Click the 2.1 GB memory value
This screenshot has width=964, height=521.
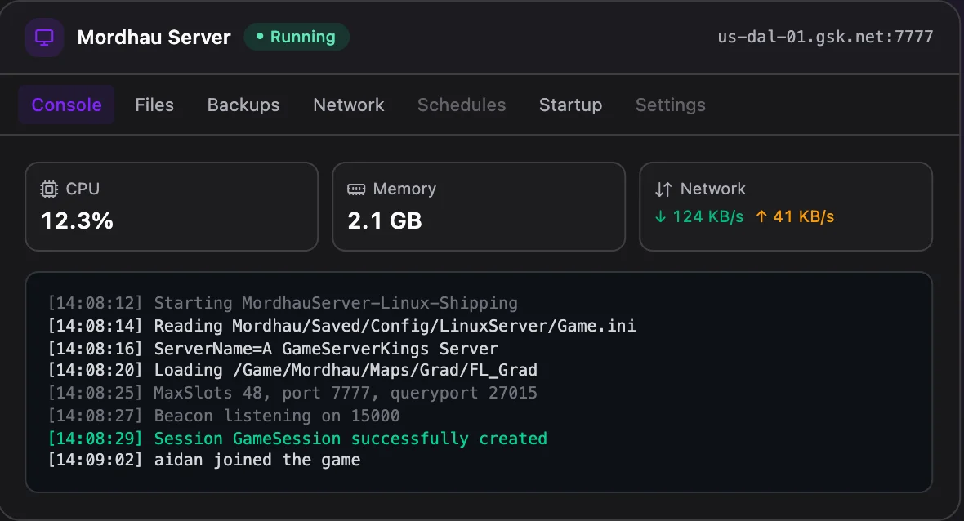(385, 220)
